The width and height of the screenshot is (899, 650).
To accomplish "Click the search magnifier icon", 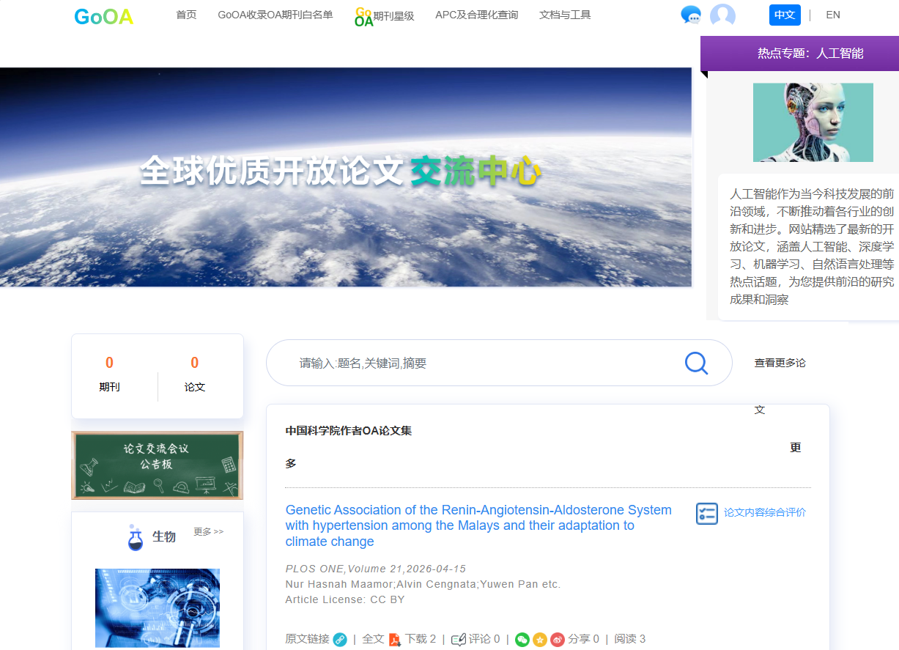I will click(x=696, y=363).
